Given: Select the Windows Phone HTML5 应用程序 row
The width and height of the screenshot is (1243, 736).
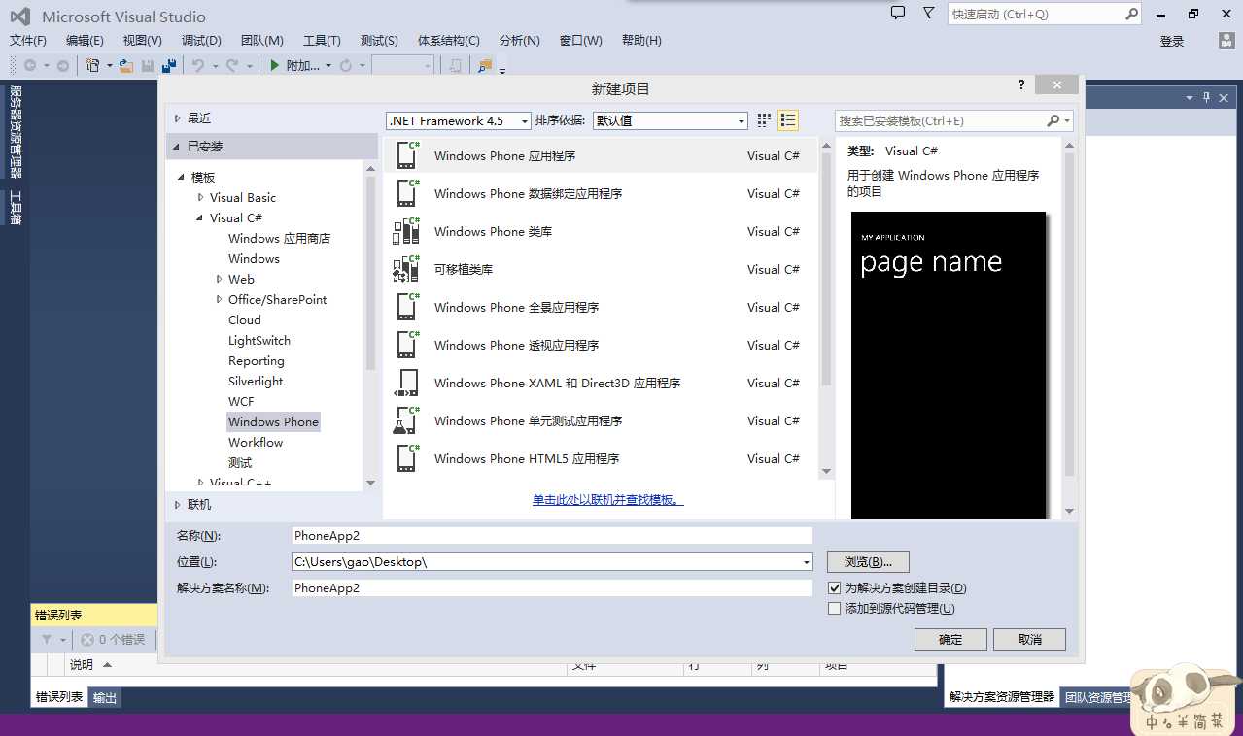Looking at the screenshot, I should [x=601, y=458].
